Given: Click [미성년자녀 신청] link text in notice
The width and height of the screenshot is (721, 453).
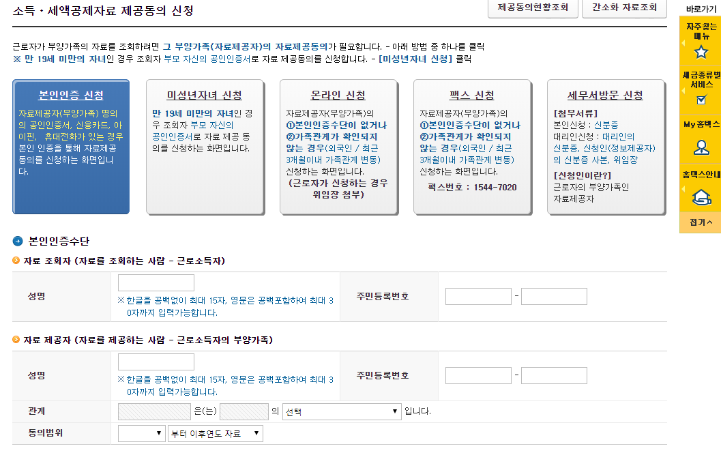Looking at the screenshot, I should 415,59.
